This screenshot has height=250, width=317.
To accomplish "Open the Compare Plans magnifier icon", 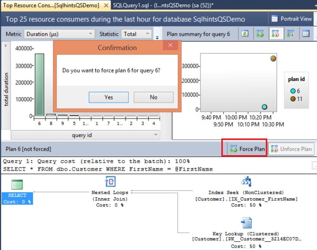I will pos(290,33).
